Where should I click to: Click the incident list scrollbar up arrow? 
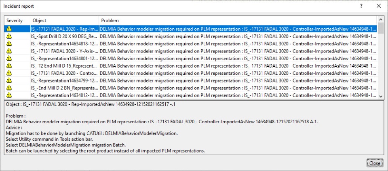[x=381, y=19]
